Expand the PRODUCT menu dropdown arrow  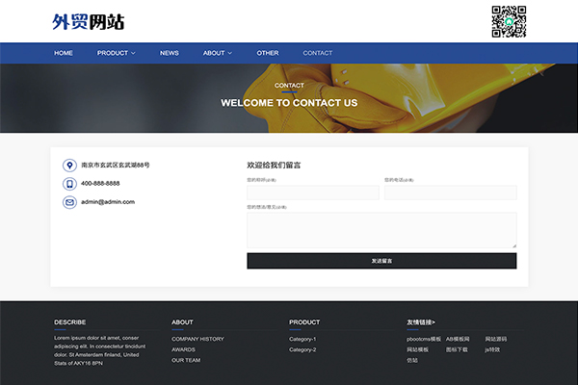coord(133,53)
